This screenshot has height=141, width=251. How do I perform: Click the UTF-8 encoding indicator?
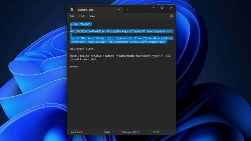click(156, 132)
